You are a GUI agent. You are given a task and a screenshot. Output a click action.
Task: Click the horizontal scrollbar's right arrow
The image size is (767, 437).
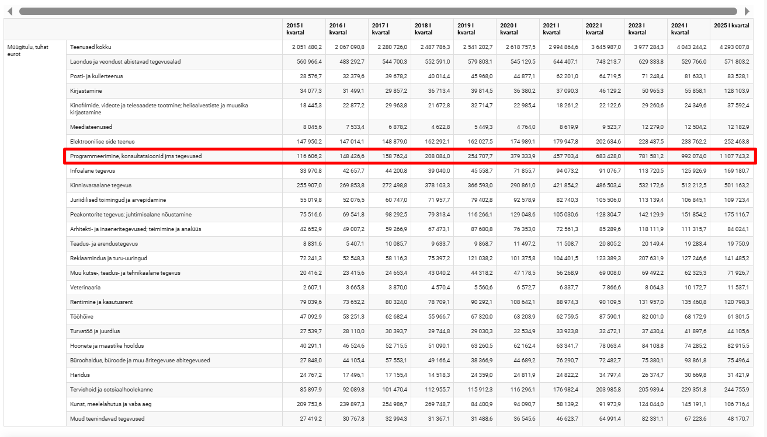tap(747, 11)
